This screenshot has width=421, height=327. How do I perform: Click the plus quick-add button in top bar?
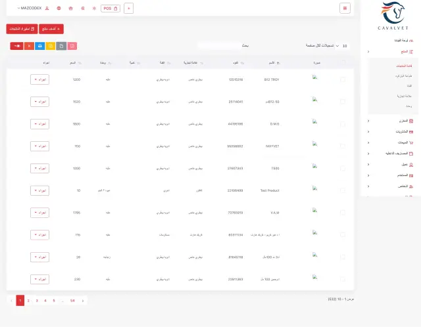click(129, 9)
